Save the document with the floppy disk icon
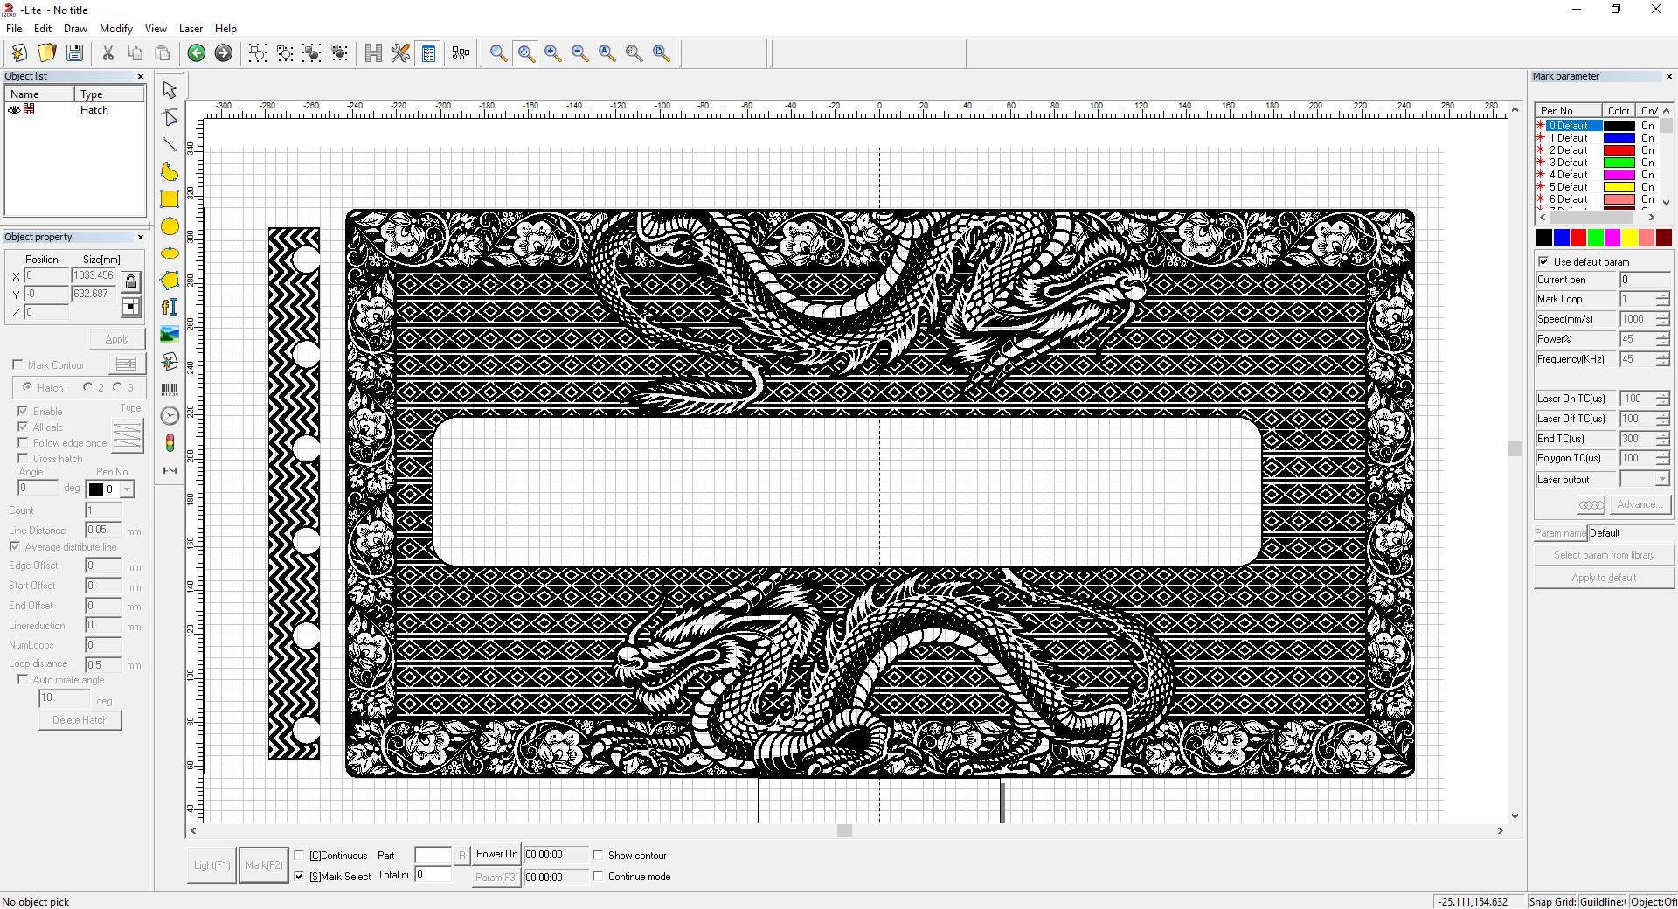 [x=74, y=53]
